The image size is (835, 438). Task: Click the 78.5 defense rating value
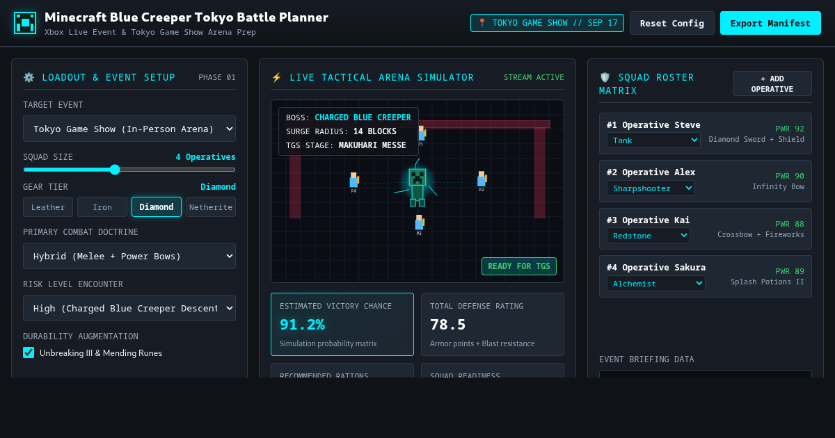tap(448, 325)
